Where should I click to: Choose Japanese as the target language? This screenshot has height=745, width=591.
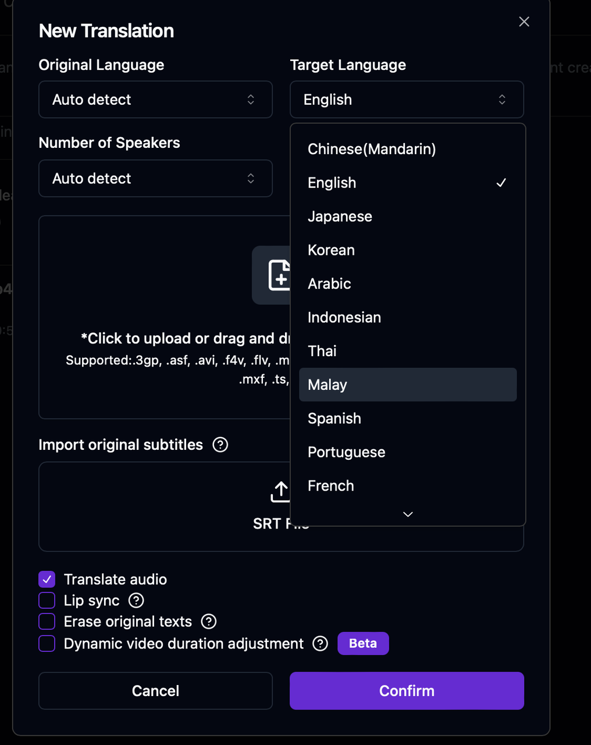click(x=340, y=217)
